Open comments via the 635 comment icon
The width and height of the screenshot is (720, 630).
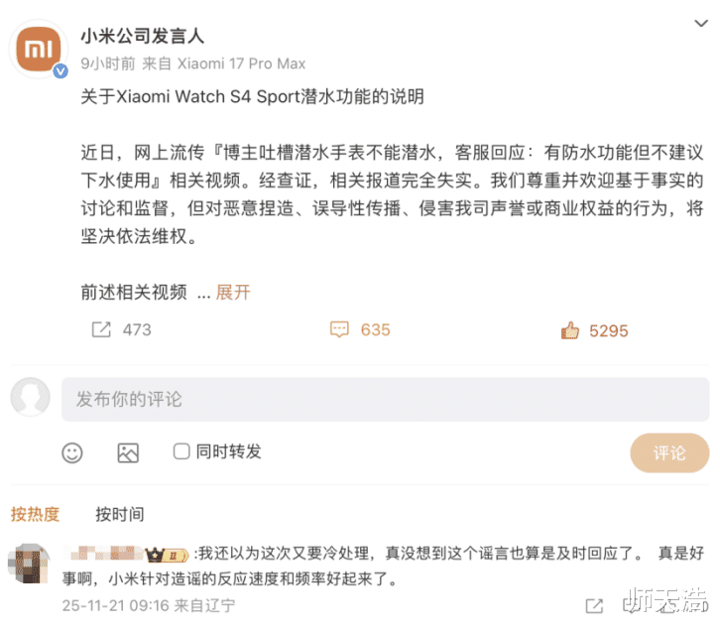tap(340, 329)
